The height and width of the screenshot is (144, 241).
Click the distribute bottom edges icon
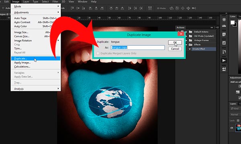(123, 8)
